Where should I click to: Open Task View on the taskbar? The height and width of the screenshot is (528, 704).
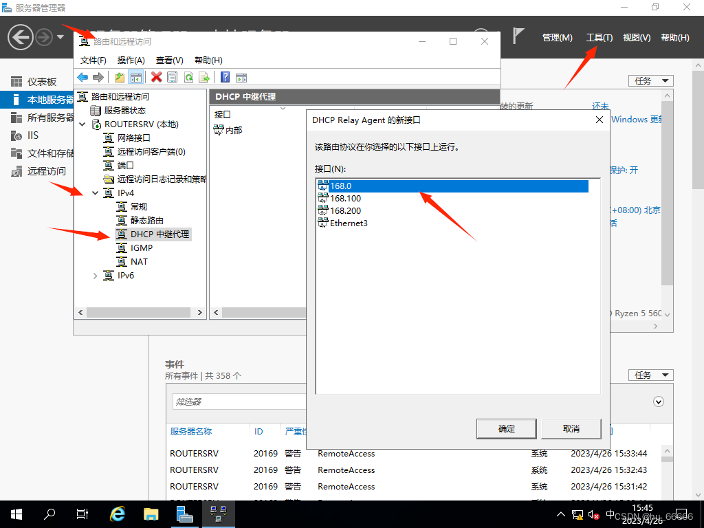coord(82,514)
